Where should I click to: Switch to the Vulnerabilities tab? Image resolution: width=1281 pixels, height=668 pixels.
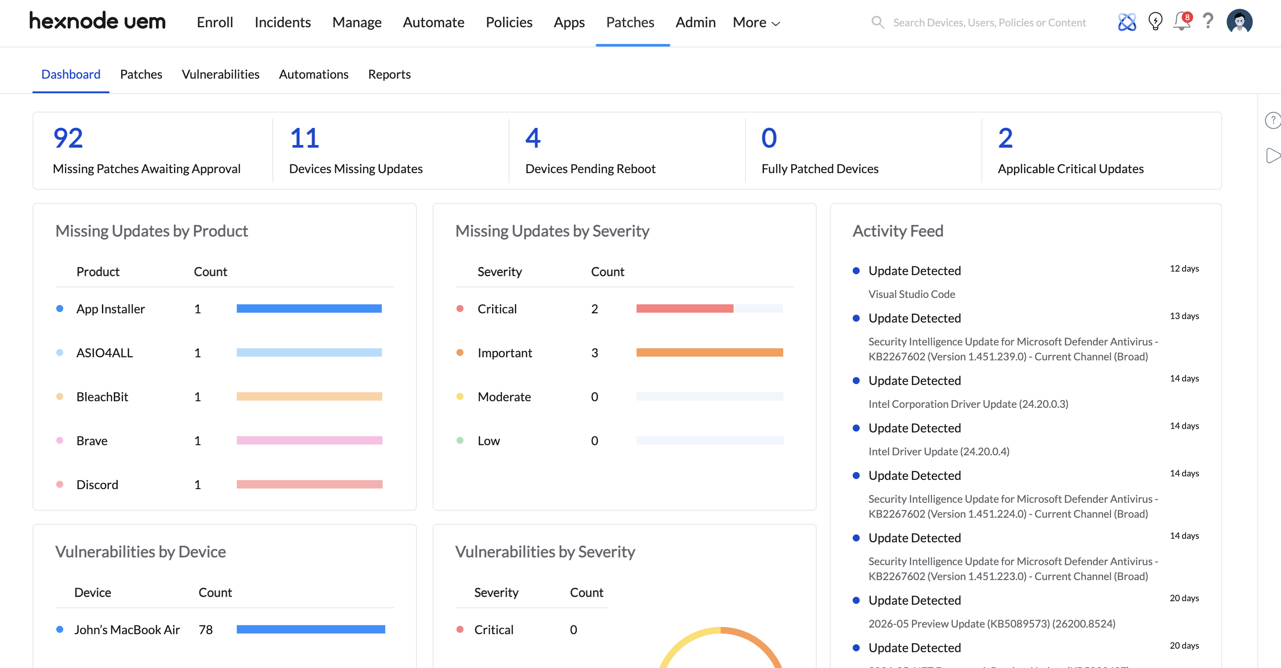(x=220, y=74)
